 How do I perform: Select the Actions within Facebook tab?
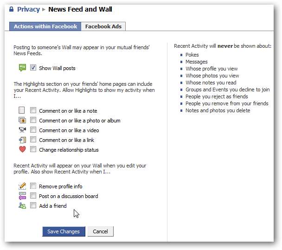click(45, 26)
